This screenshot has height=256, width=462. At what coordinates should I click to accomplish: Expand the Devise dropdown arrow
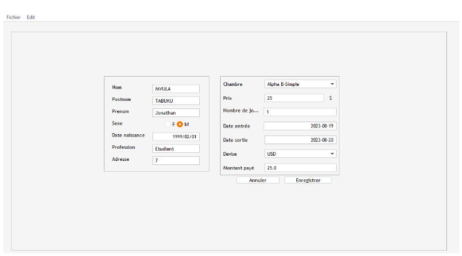coord(332,154)
